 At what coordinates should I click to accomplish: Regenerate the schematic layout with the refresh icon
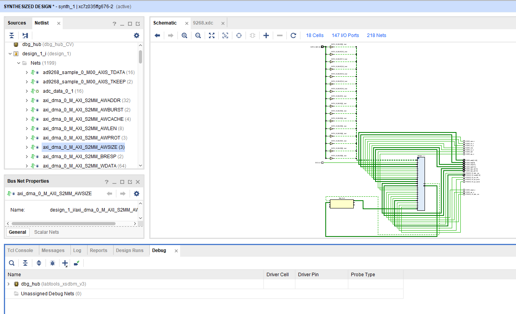(293, 35)
